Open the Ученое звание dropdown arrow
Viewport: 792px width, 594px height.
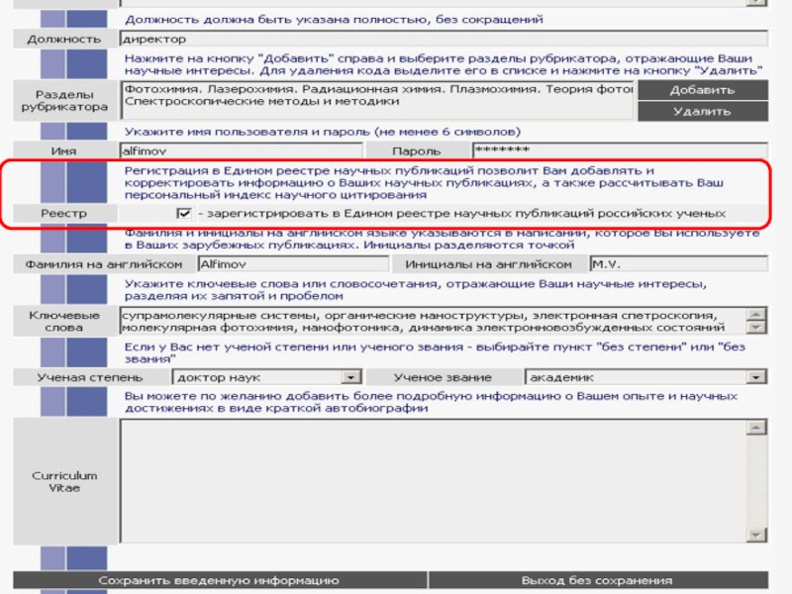[757, 377]
